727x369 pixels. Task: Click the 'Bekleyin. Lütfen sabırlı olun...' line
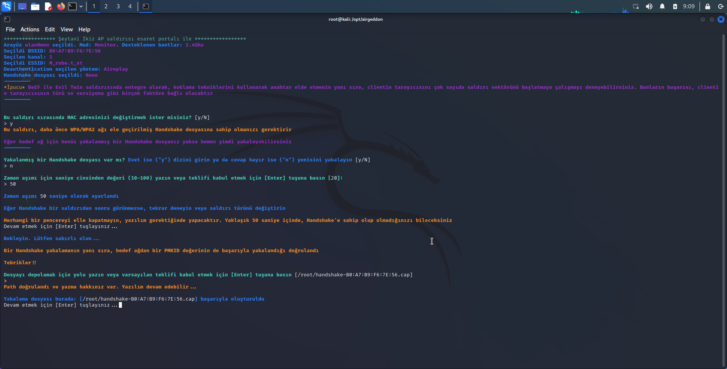(x=51, y=239)
